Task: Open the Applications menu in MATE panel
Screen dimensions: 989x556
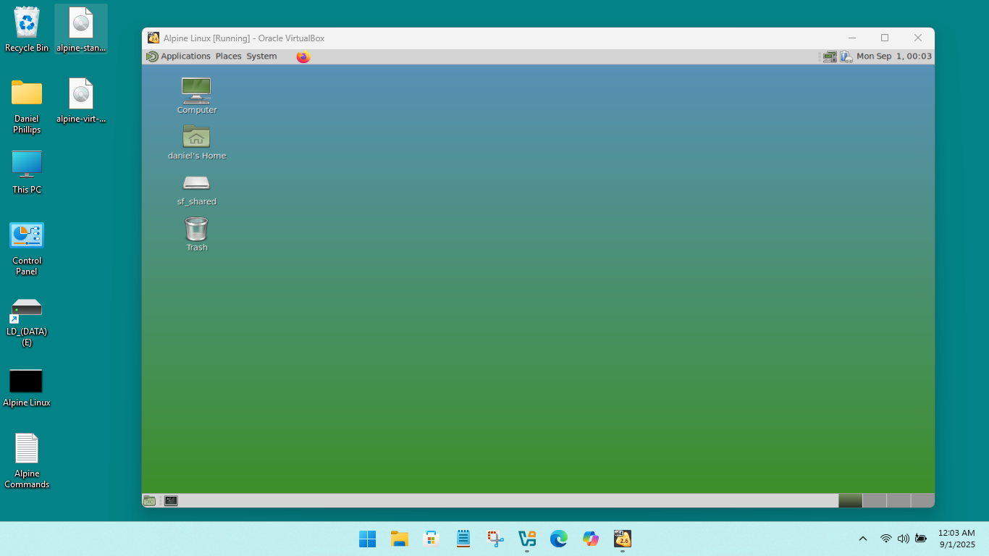Action: (x=178, y=56)
